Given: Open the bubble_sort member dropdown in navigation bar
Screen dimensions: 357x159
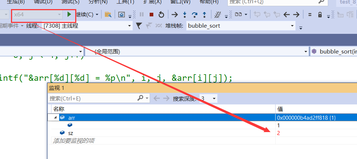Looking at the screenshot, I should [x=334, y=52].
